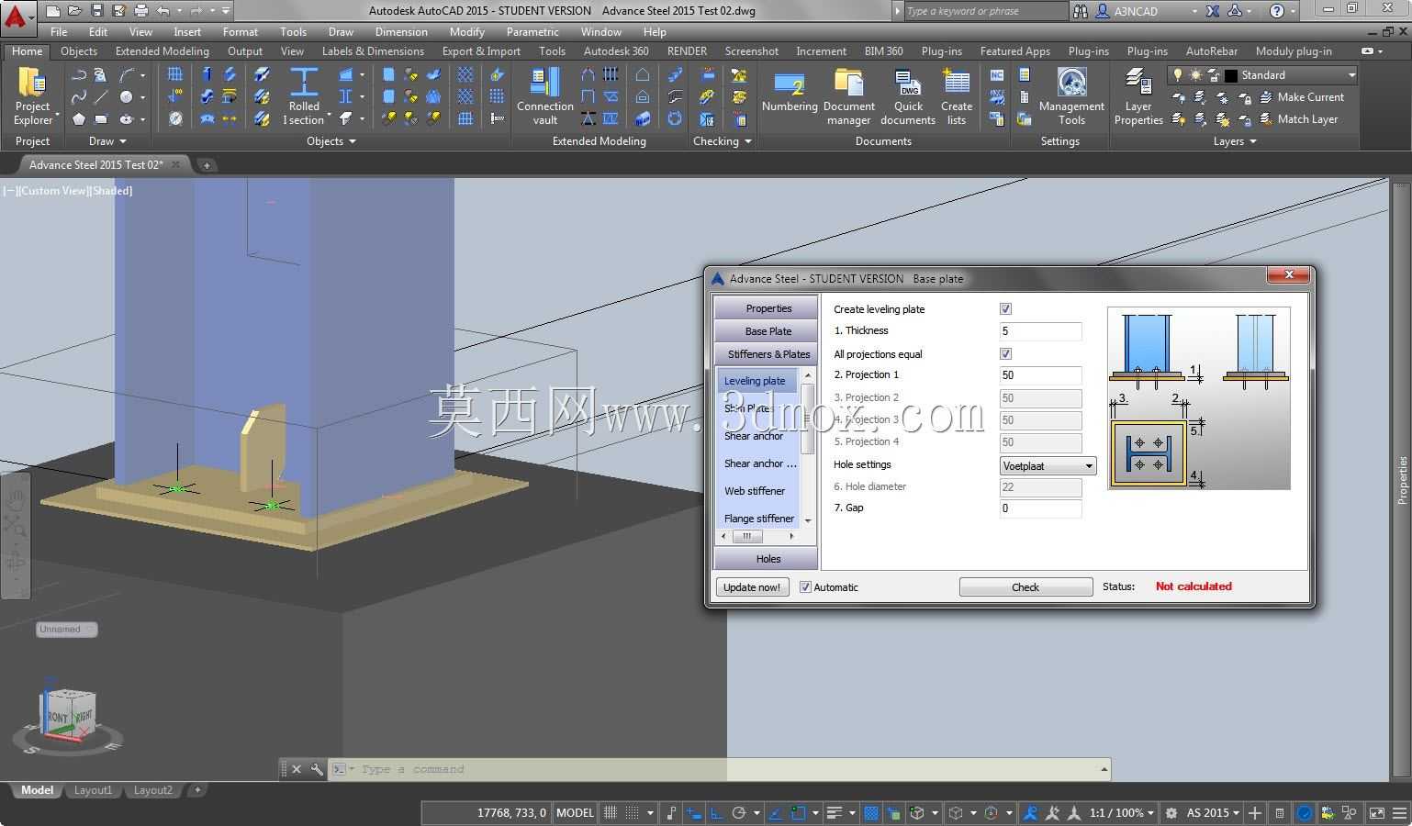Open Layer Properties

1138,96
